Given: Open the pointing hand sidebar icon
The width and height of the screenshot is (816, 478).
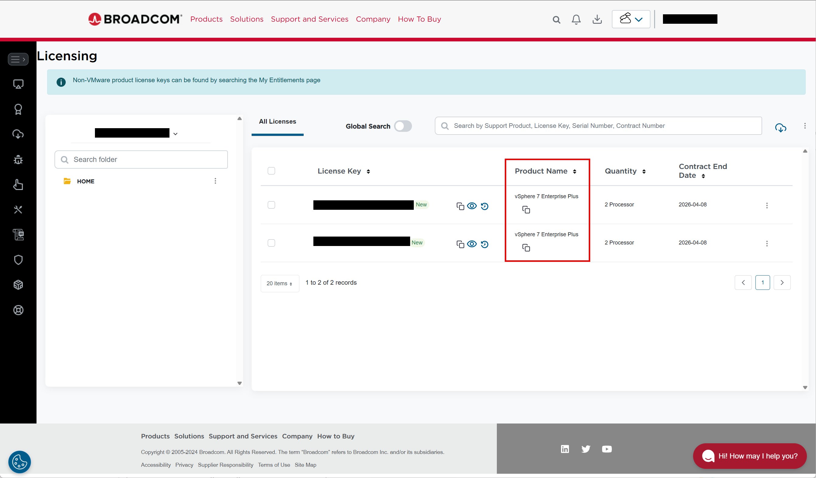Looking at the screenshot, I should [x=18, y=185].
